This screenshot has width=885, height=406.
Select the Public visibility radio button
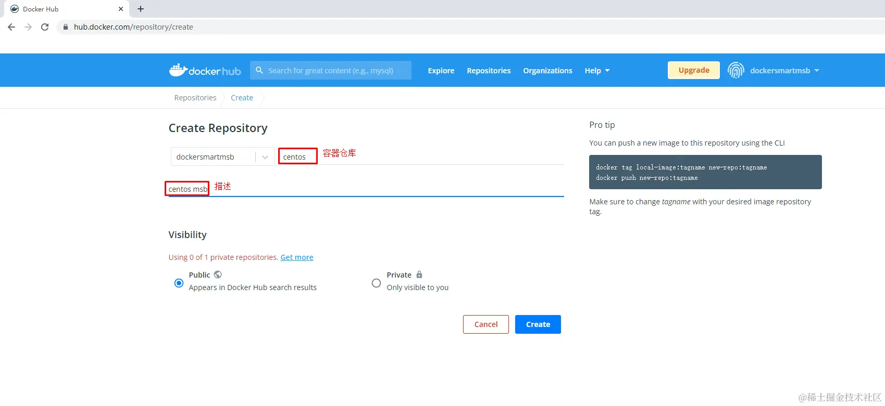[x=179, y=283]
